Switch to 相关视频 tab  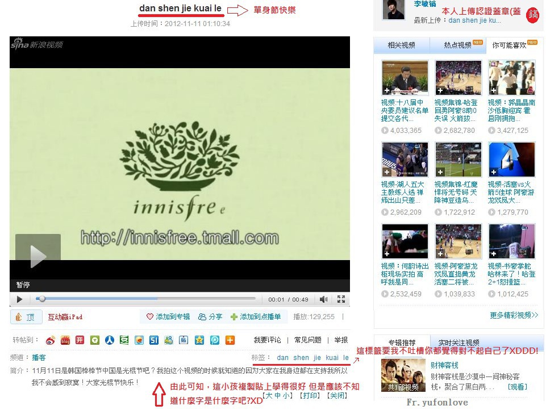coord(402,45)
